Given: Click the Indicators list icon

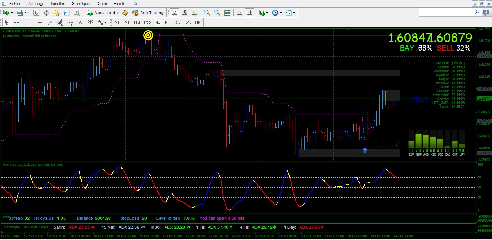Looking at the screenshot, I should point(262,13).
